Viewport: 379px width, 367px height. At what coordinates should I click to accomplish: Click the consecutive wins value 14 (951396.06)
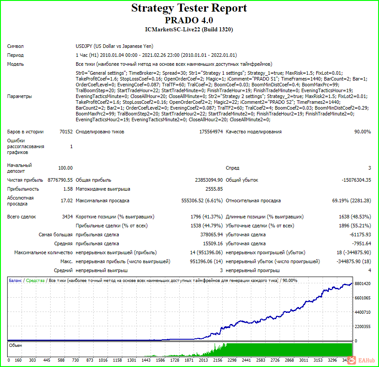point(207,252)
